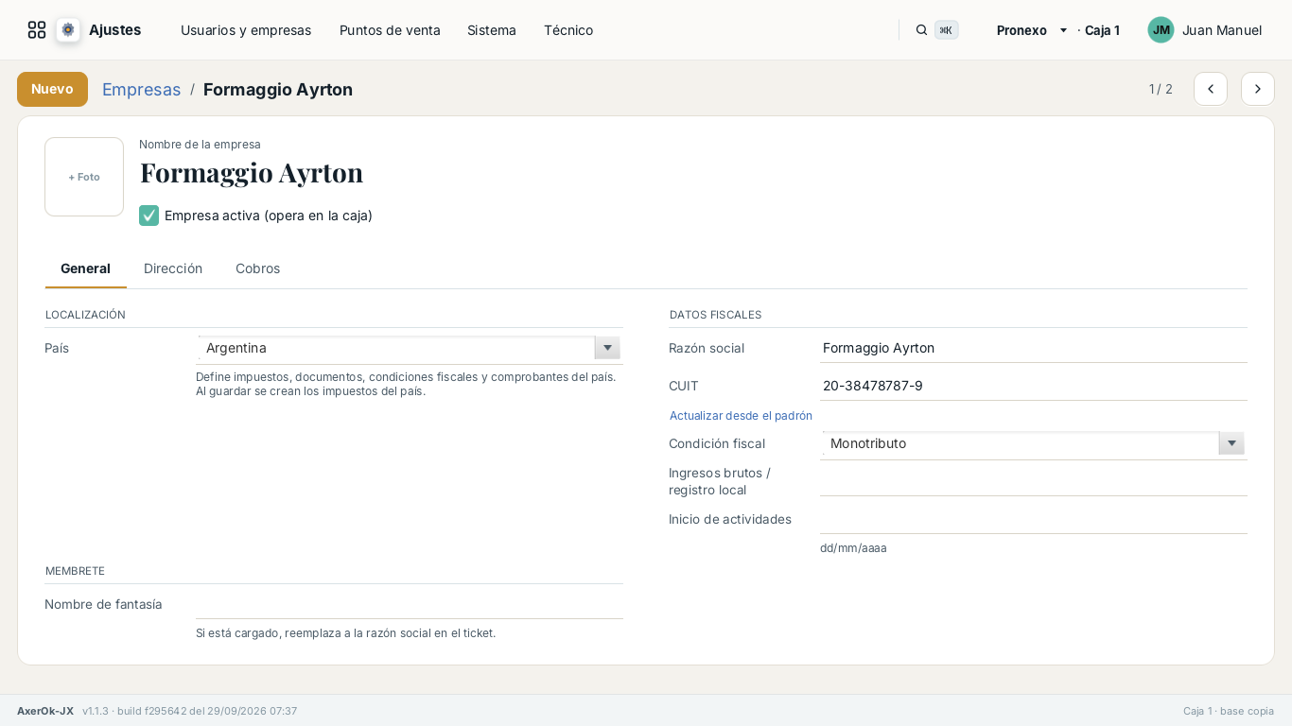Click Juan Manuel user name
Viewport: 1292px width, 726px height.
(1222, 30)
